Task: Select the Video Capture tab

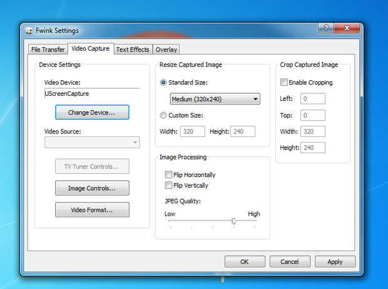Action: click(x=91, y=49)
